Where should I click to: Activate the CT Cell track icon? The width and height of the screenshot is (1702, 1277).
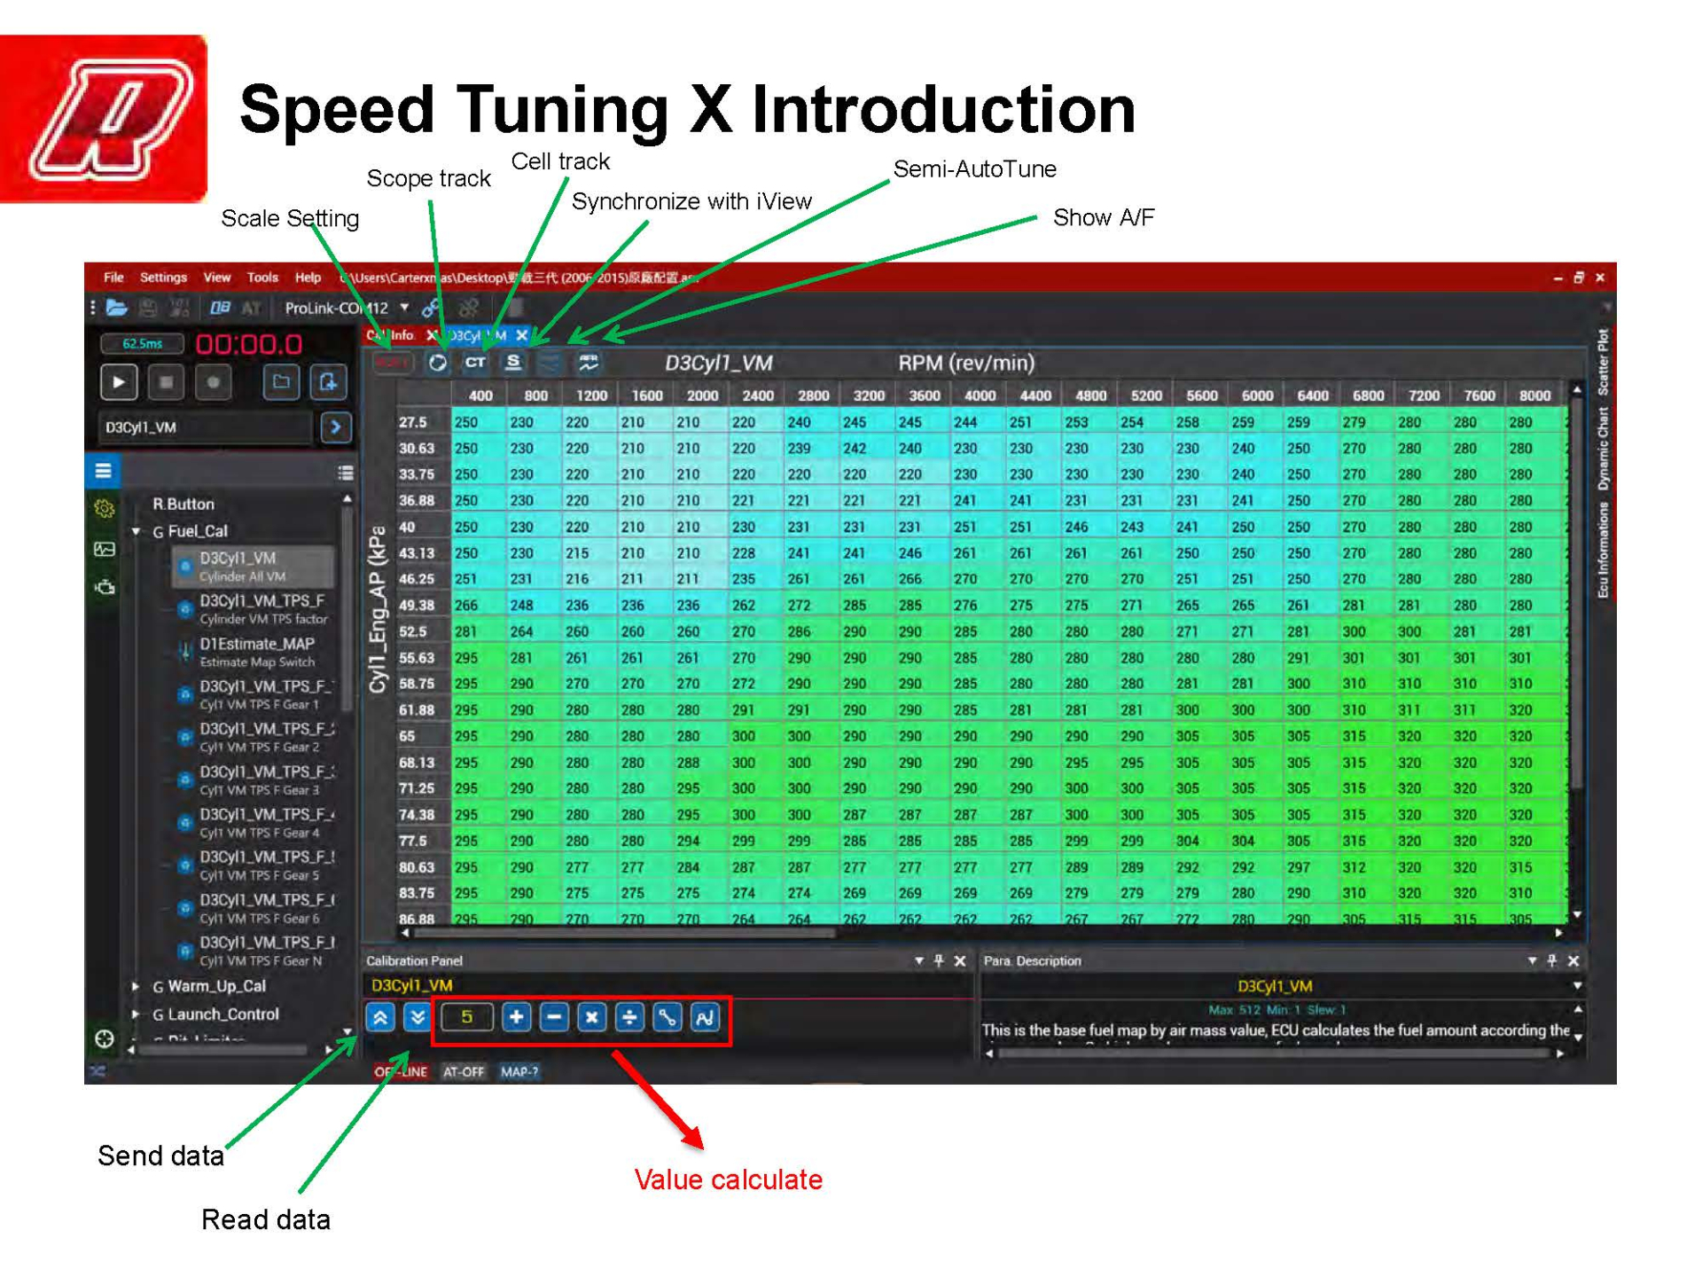474,364
